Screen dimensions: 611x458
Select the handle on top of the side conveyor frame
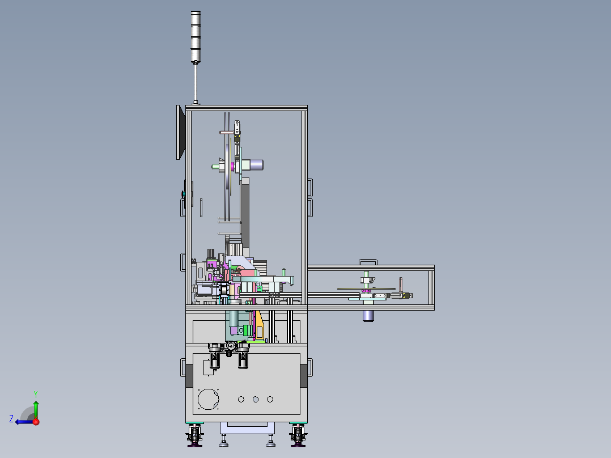pos(368,262)
